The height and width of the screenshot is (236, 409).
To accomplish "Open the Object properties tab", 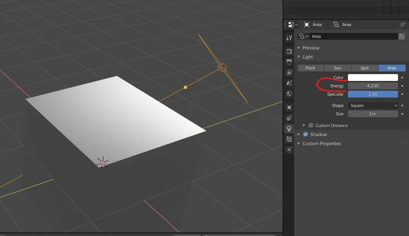I will coord(289,107).
